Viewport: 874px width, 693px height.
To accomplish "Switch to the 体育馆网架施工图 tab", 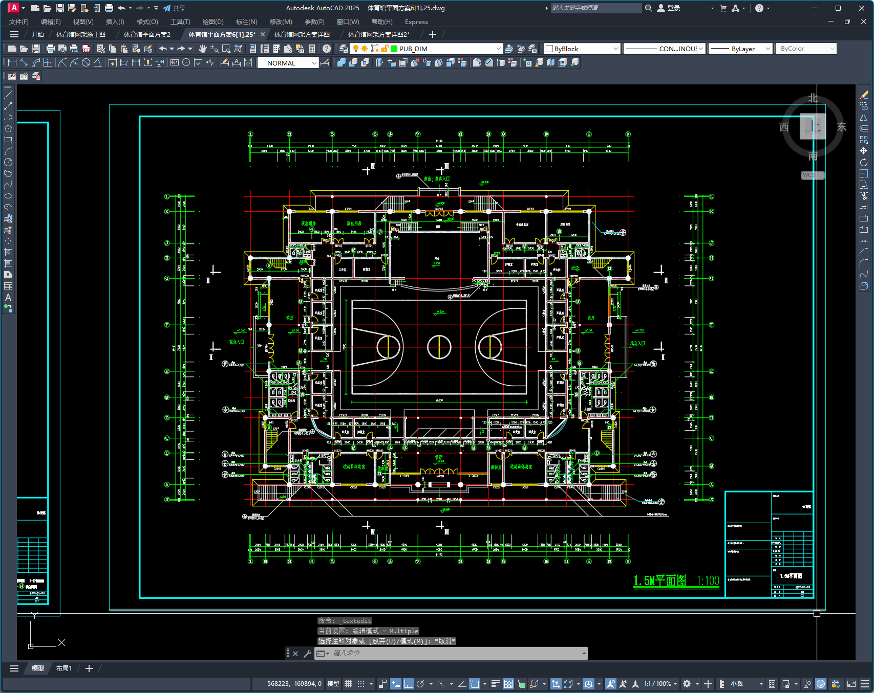I will coord(81,34).
